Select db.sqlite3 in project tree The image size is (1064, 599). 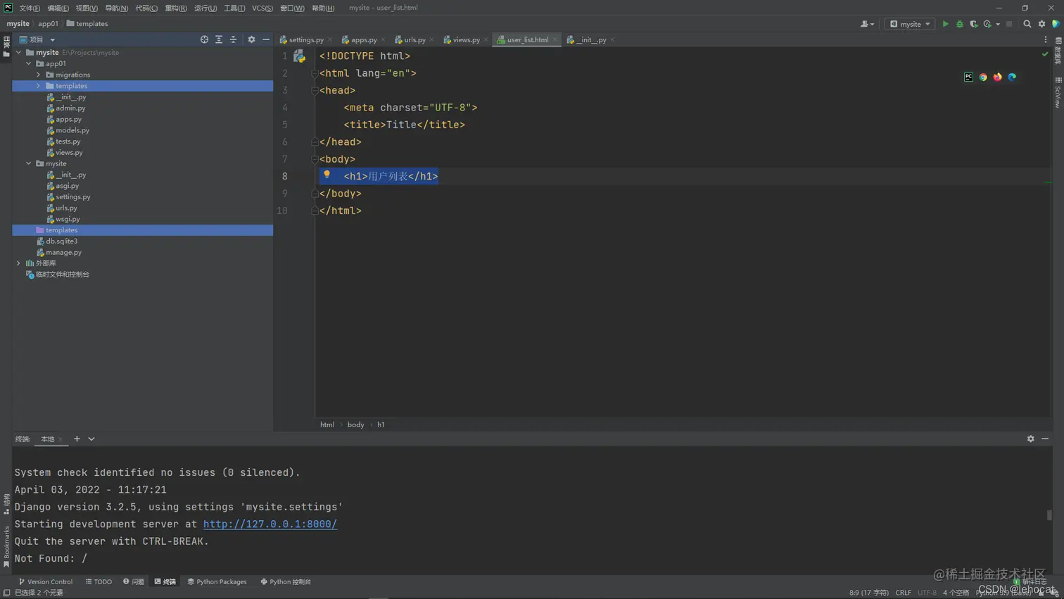62,241
